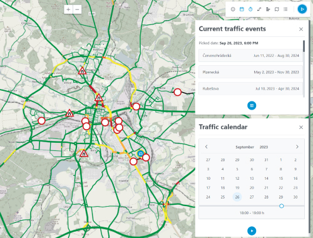The height and width of the screenshot is (238, 313).
Task: Toggle the calendar icon in toolbar
Action: pyautogui.click(x=242, y=9)
